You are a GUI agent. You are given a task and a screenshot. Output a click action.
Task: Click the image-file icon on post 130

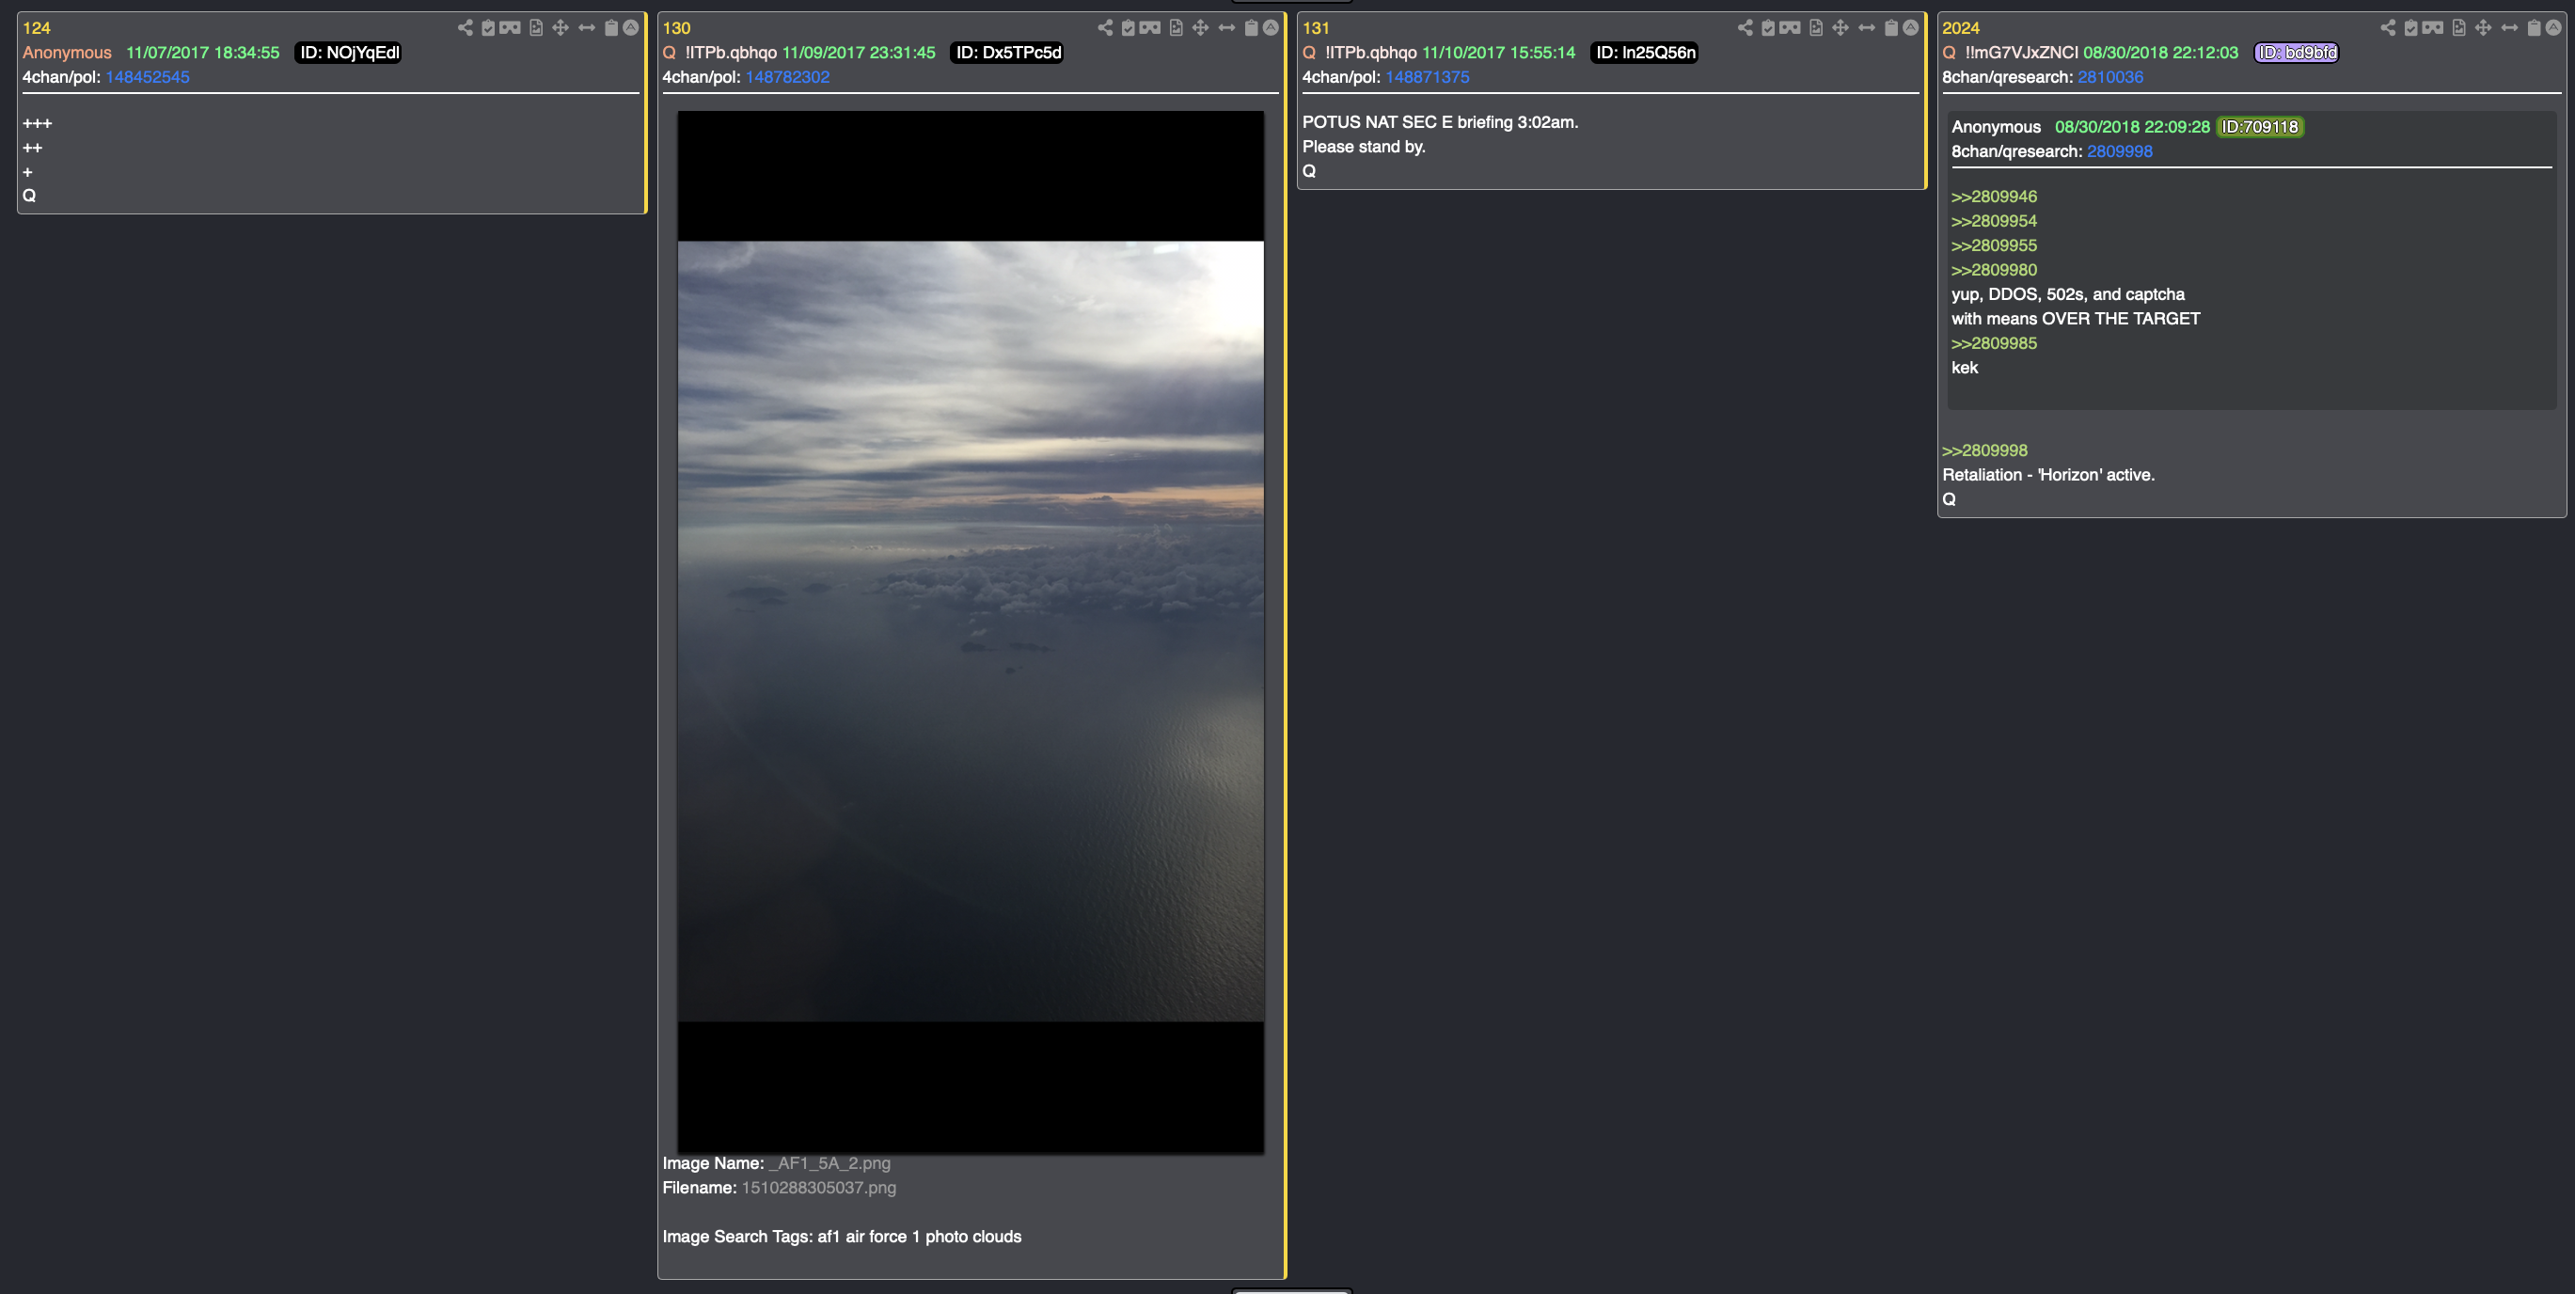point(1176,28)
